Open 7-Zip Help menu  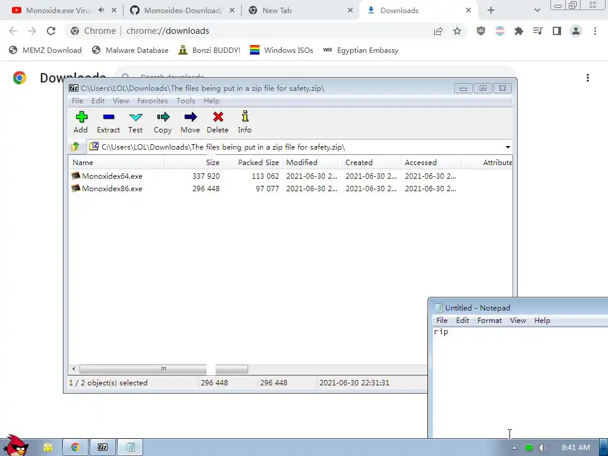(x=211, y=101)
